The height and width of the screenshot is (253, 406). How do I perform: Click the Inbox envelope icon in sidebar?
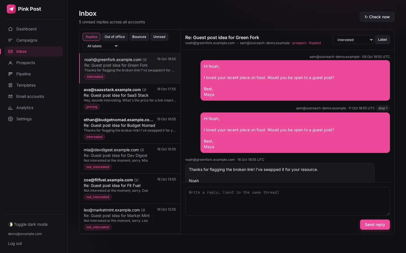pyautogui.click(x=10, y=51)
